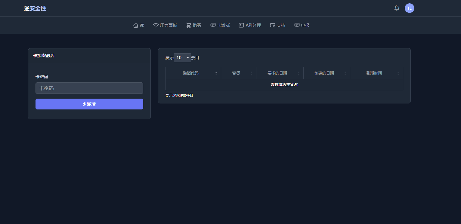Click the 激活 activate button
Viewport: 461px width, 224px height.
pos(89,104)
